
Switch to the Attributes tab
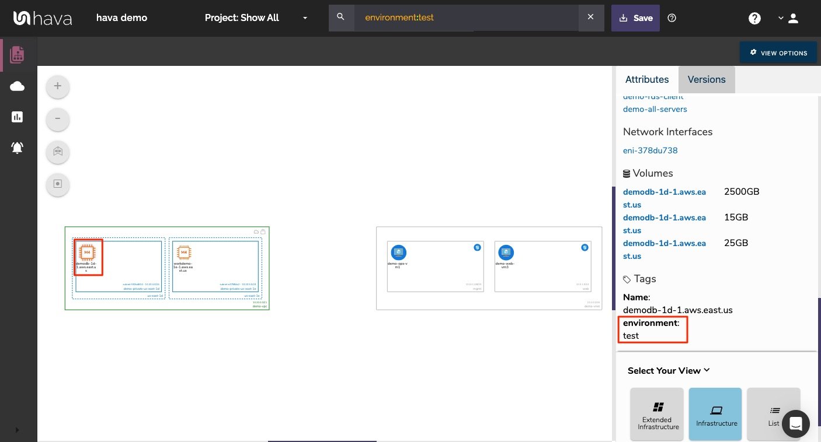647,79
